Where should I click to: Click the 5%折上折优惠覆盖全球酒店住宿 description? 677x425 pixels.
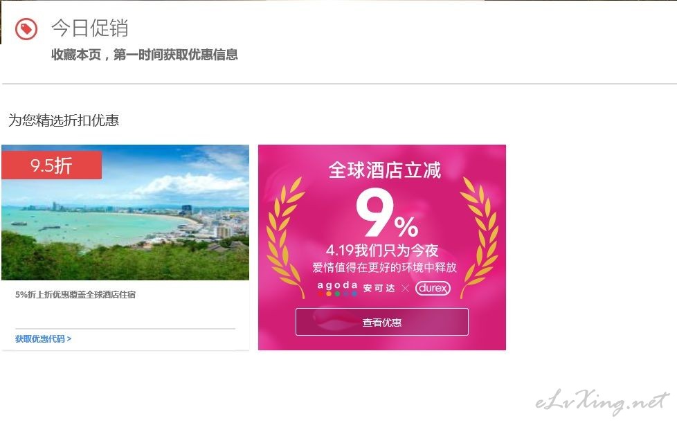click(75, 295)
